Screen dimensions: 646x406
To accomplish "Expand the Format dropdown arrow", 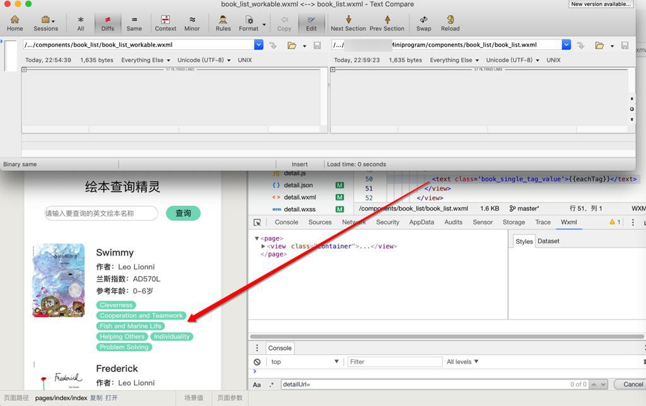I will point(264,25).
